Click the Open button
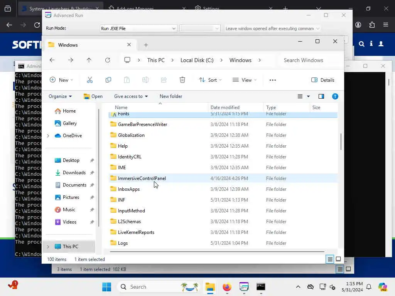Screen dimensions: 395x296 (x=93, y=96)
